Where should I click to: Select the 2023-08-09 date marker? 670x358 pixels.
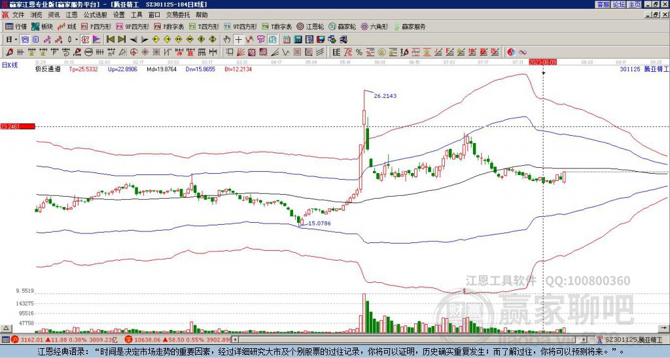pos(542,62)
